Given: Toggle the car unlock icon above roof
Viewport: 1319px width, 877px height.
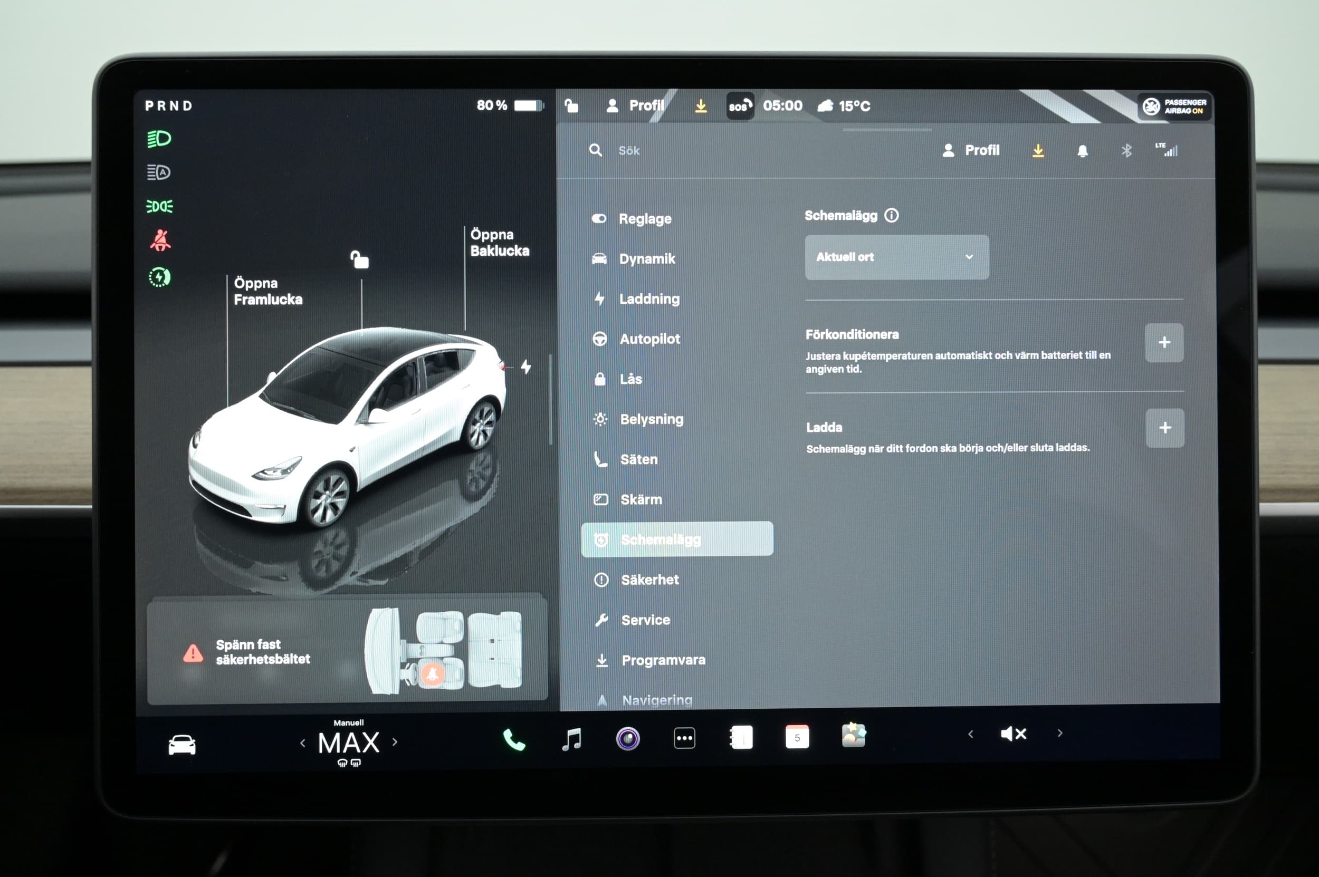Looking at the screenshot, I should 359,260.
